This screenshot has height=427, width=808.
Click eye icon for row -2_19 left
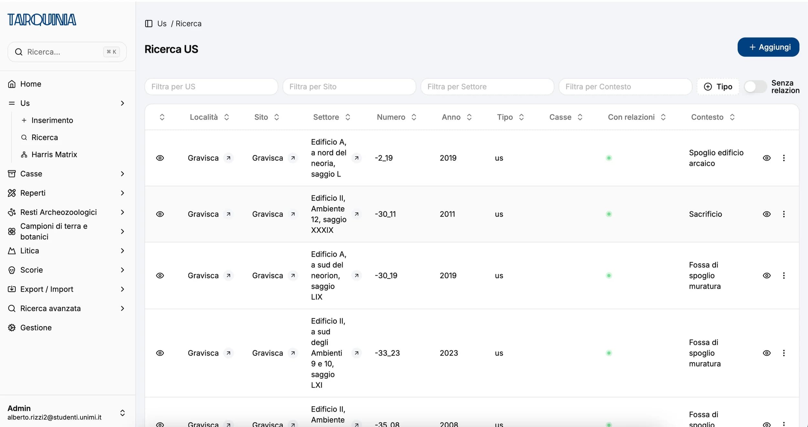160,158
